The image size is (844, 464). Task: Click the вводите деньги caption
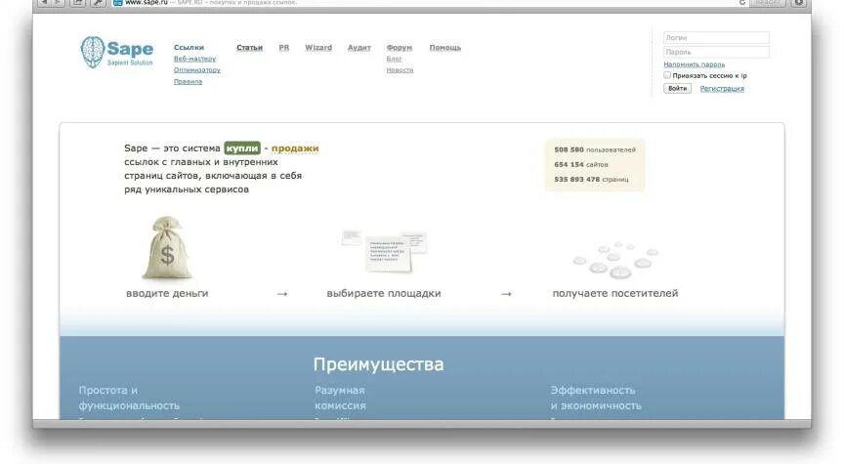coord(167,293)
